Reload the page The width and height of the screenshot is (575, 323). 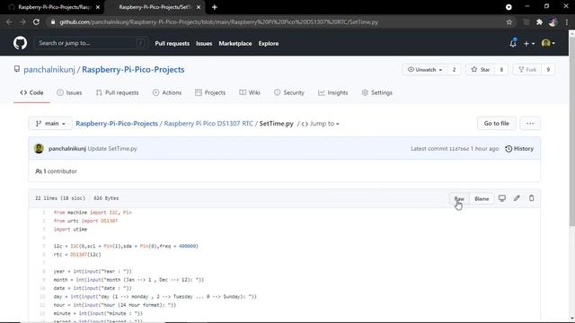(x=36, y=22)
